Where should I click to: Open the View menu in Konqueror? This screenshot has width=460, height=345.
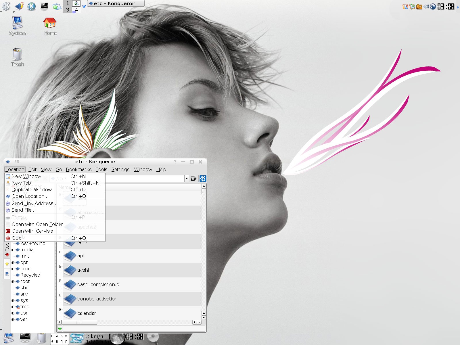click(x=46, y=169)
